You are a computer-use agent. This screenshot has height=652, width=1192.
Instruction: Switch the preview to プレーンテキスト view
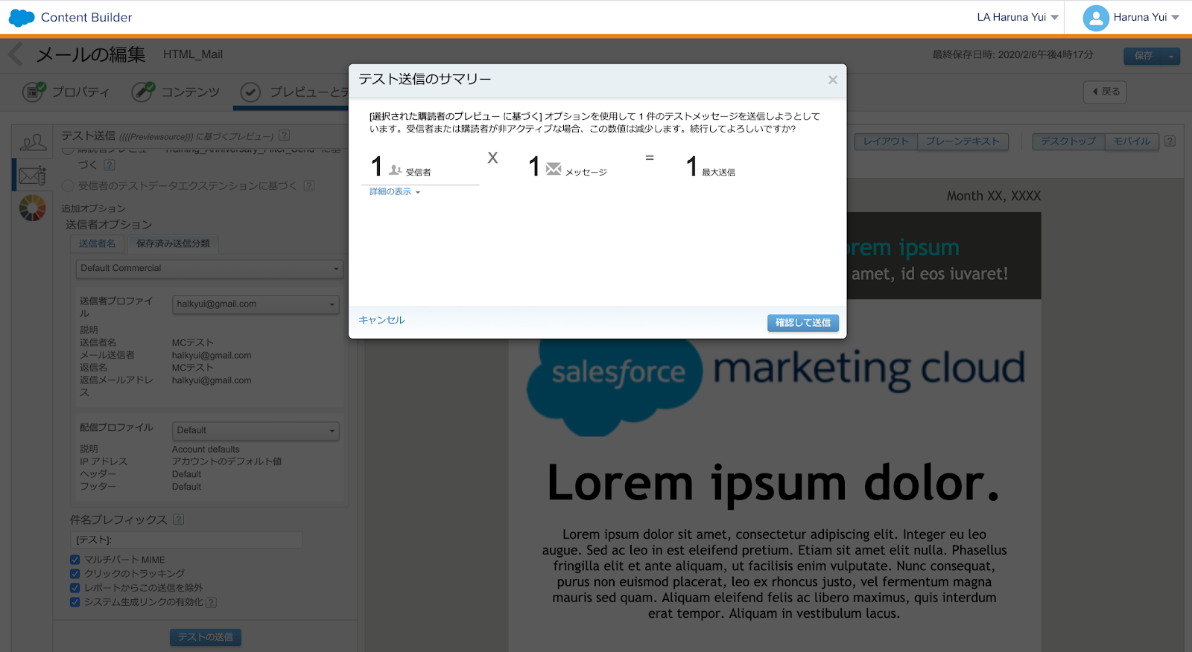963,141
